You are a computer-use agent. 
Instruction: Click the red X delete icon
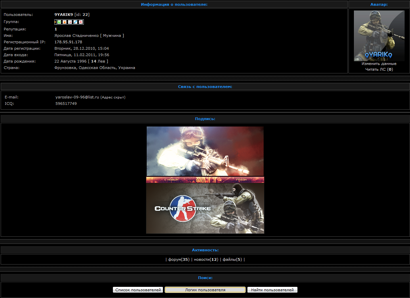click(x=81, y=22)
